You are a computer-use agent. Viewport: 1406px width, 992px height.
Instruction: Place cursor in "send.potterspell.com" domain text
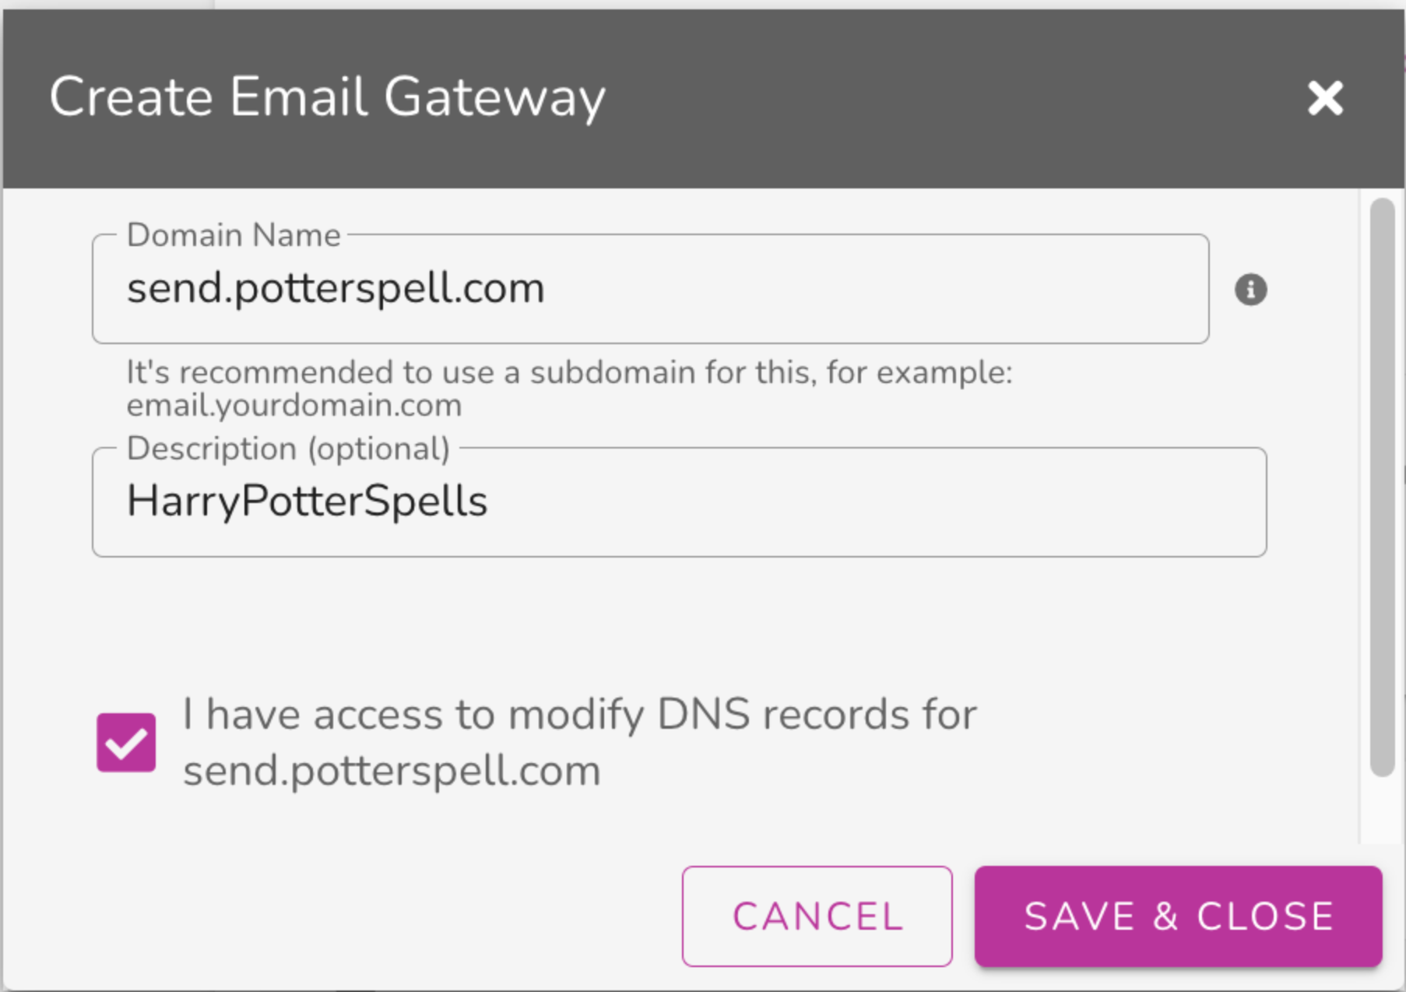[x=336, y=289]
